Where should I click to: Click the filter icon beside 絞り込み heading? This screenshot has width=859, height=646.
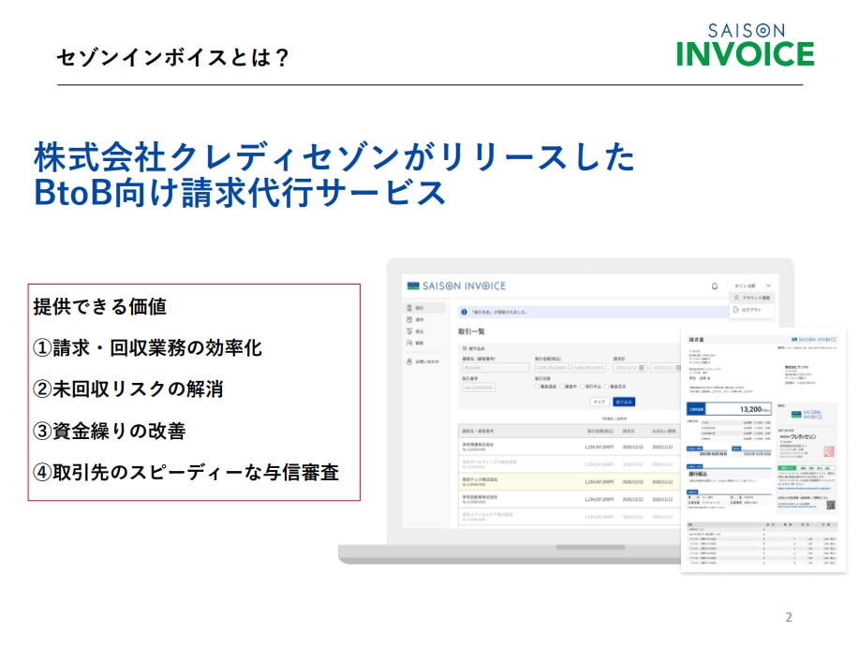coord(465,348)
